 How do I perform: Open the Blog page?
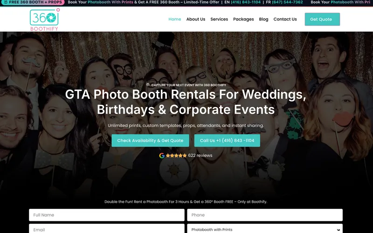tap(263, 19)
